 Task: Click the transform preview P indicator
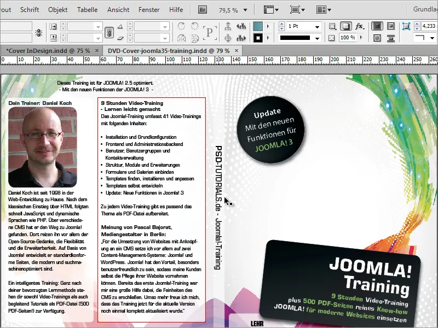click(209, 32)
